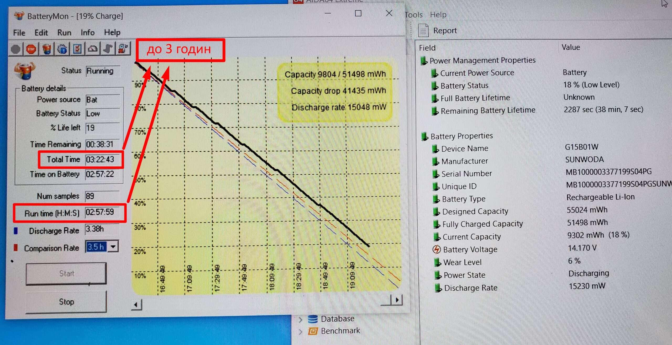Viewport: 672px width, 345px height.
Task: Click the battery information toolbar icon
Action: 47,49
